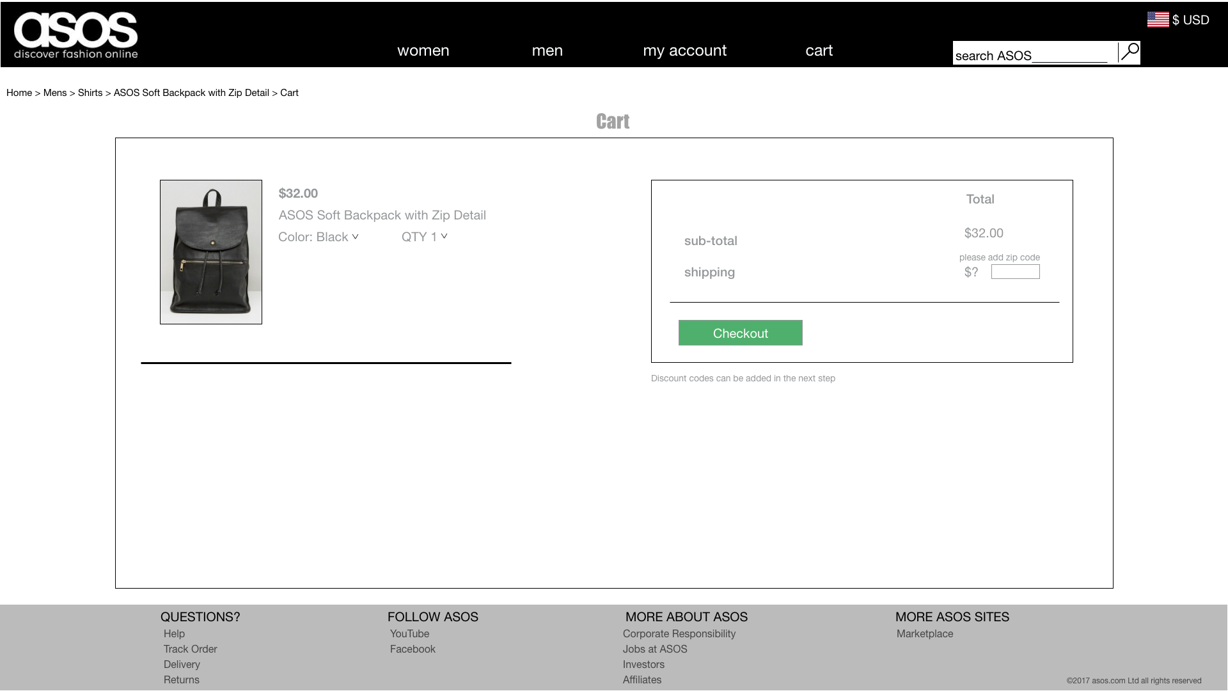The width and height of the screenshot is (1228, 691).
Task: Visit the Facebook footer link
Action: pyautogui.click(x=413, y=649)
